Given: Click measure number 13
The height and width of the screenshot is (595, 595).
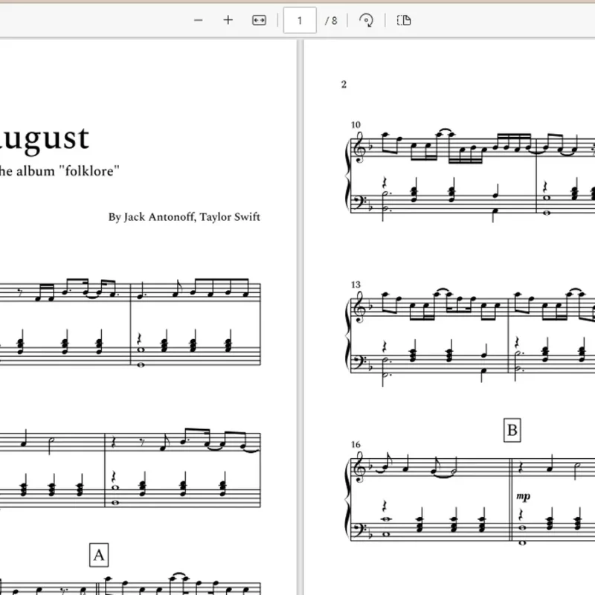Looking at the screenshot, I should pyautogui.click(x=356, y=284).
